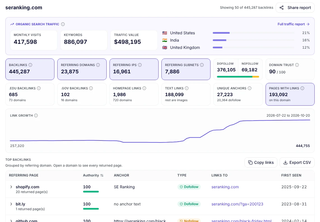Click the Traffic Value $498,195 card
Image resolution: width=320 pixels, height=222 pixels.
click(x=134, y=40)
